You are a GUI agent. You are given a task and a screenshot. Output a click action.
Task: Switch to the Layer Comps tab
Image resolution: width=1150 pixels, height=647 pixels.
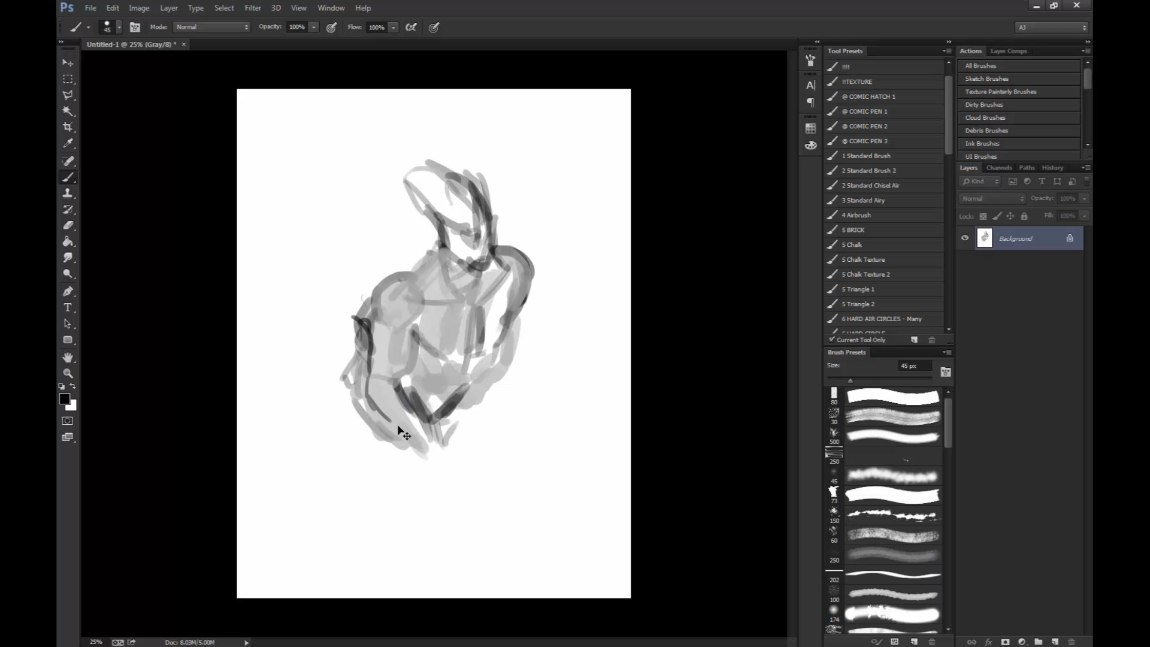click(x=1009, y=51)
